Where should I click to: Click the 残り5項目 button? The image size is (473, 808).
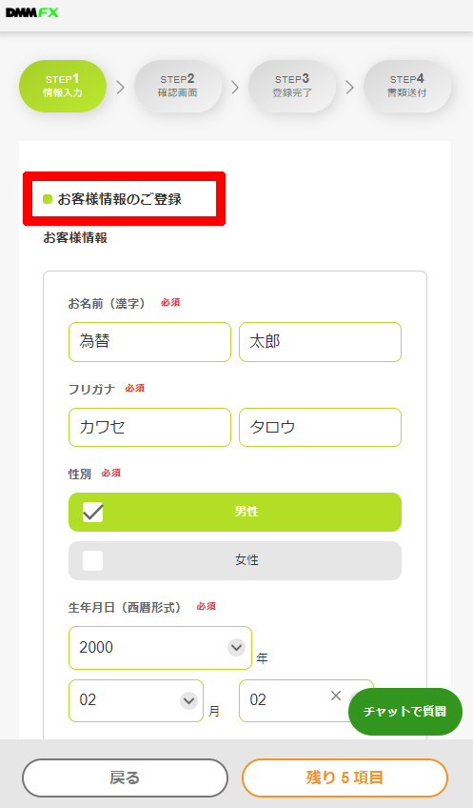[345, 778]
